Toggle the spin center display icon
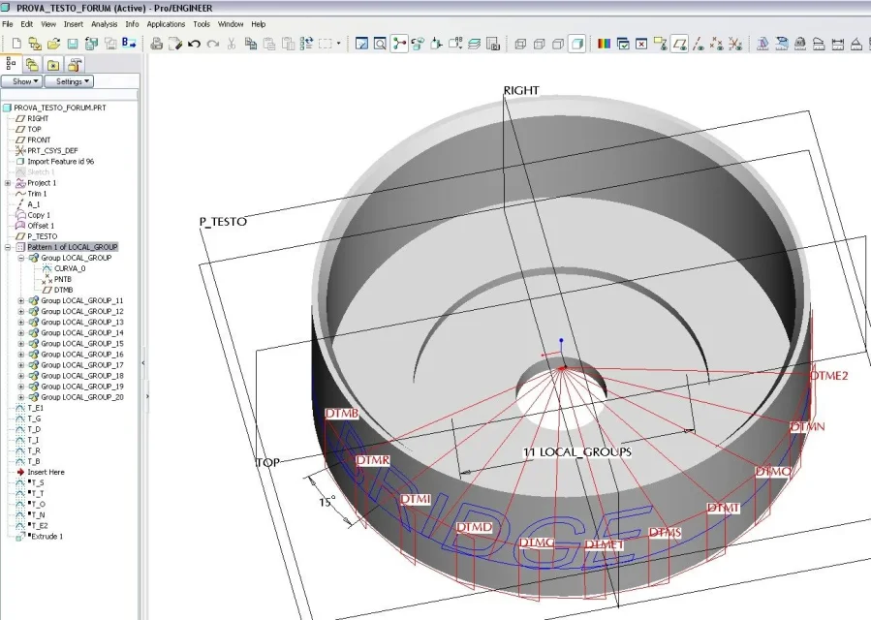The image size is (871, 620). [399, 44]
